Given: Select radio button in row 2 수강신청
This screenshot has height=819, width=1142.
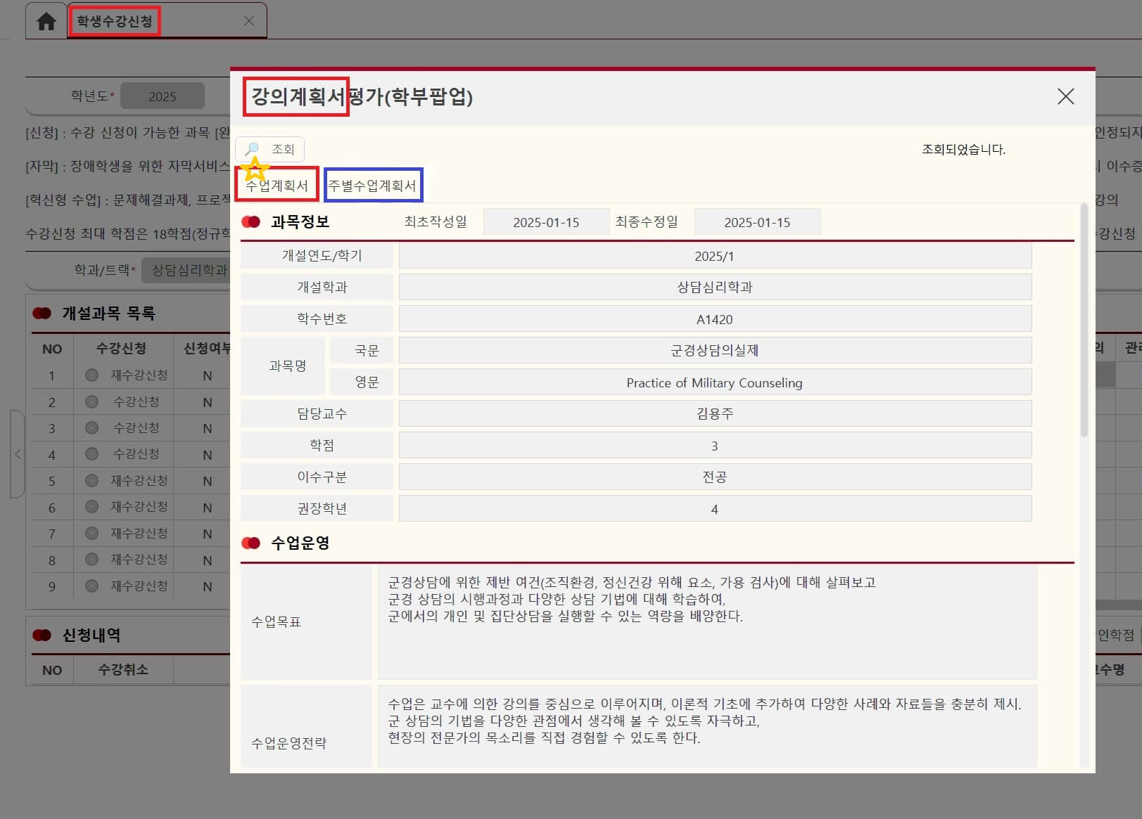Looking at the screenshot, I should [91, 402].
